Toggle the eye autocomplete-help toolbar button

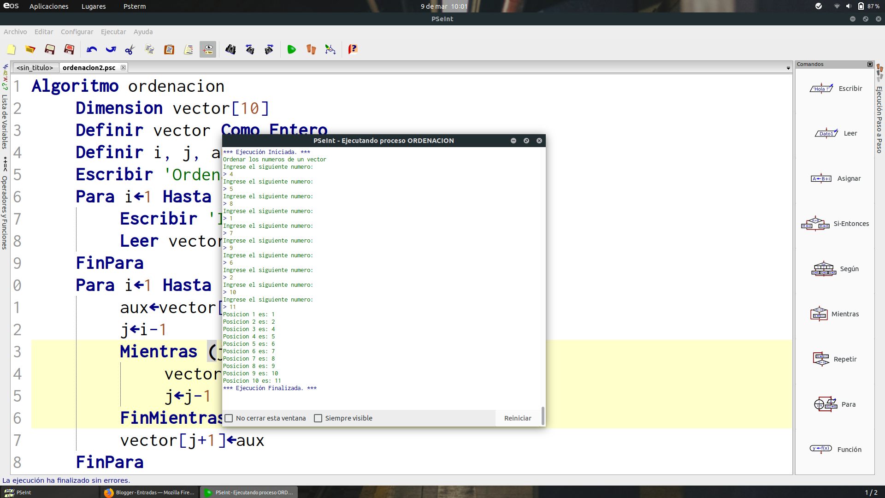click(x=208, y=49)
